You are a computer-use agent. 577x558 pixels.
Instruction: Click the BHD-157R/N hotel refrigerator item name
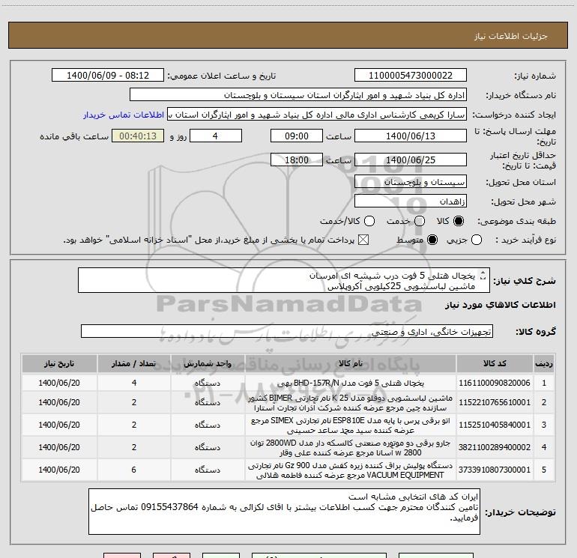pyautogui.click(x=351, y=383)
